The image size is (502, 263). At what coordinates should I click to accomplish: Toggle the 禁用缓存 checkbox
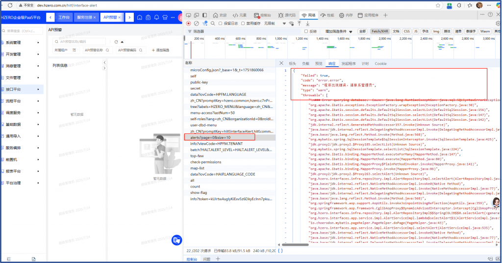[242, 23]
